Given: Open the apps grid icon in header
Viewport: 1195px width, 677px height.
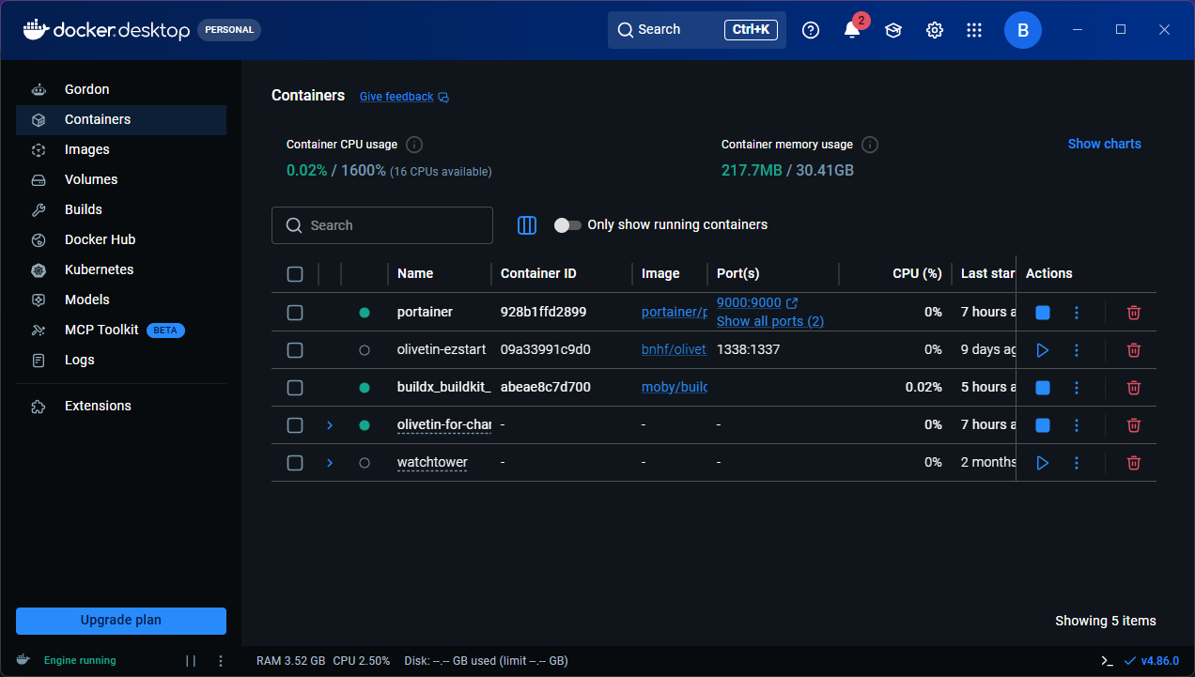Looking at the screenshot, I should click(974, 30).
